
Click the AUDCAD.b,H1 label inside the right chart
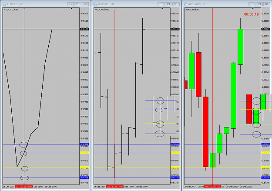[192, 10]
